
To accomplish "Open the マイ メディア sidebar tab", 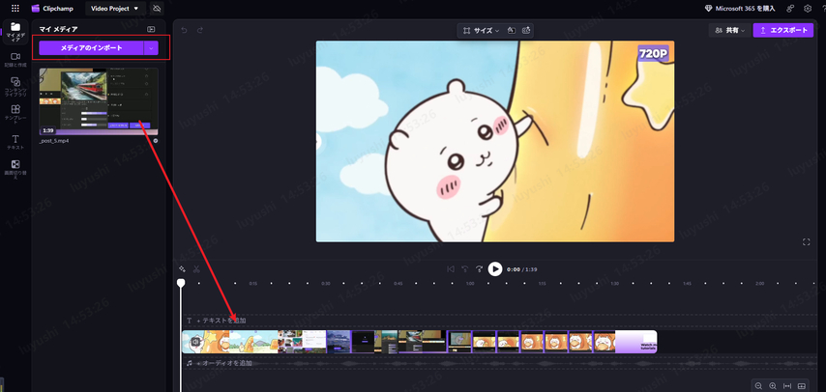I will pos(15,32).
